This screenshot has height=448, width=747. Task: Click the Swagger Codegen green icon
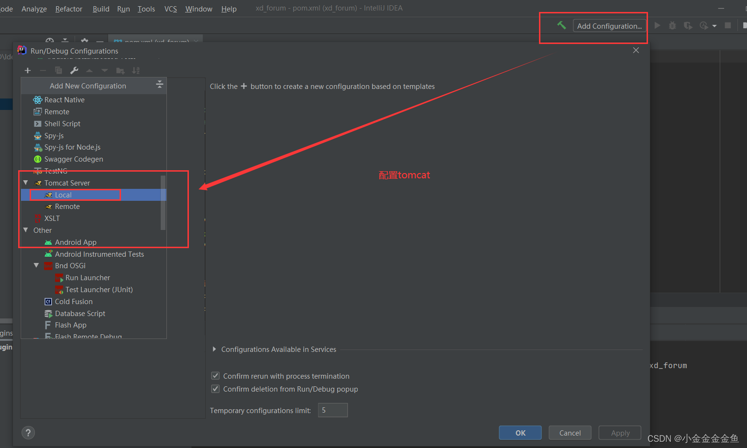(38, 159)
